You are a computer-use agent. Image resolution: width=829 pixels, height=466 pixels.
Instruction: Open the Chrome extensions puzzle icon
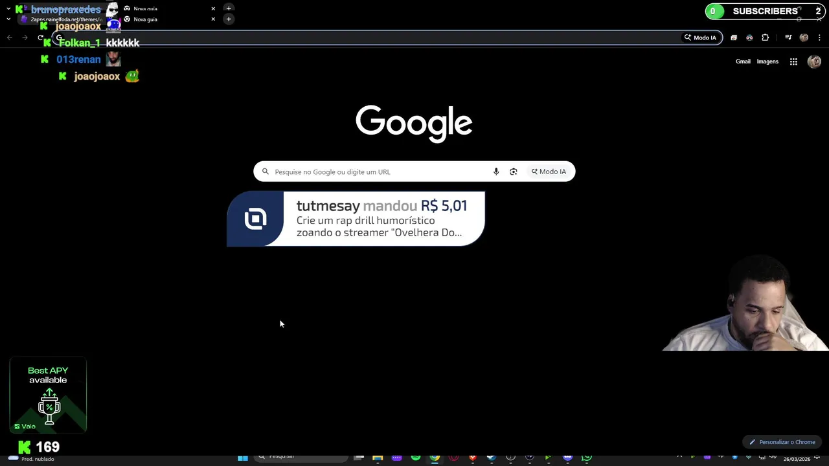point(765,38)
